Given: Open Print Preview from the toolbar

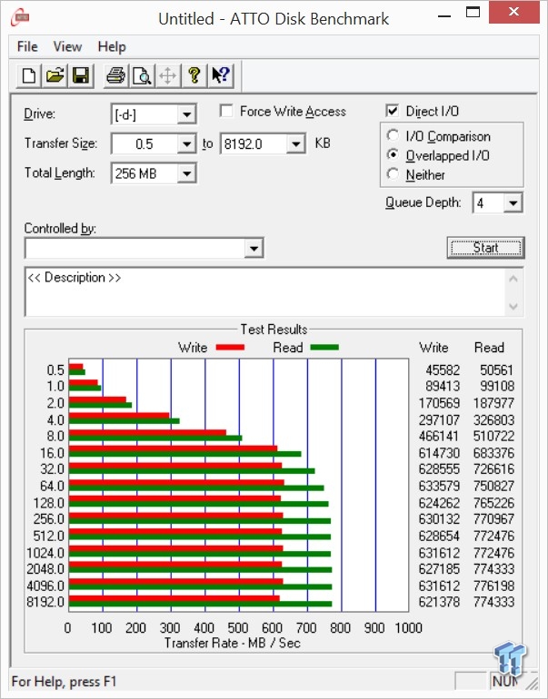Looking at the screenshot, I should click(x=142, y=75).
